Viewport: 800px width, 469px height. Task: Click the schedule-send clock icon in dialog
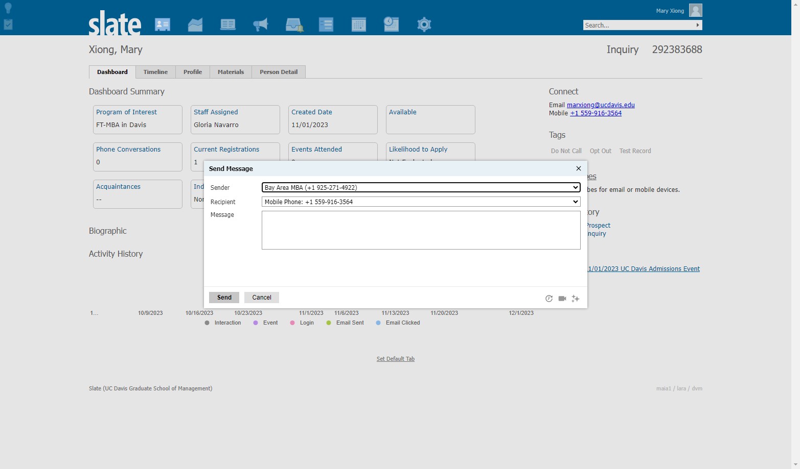549,299
